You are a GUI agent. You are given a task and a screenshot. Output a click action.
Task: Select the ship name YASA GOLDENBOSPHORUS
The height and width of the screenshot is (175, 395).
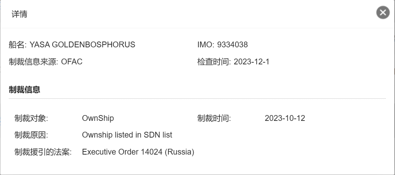pos(83,45)
